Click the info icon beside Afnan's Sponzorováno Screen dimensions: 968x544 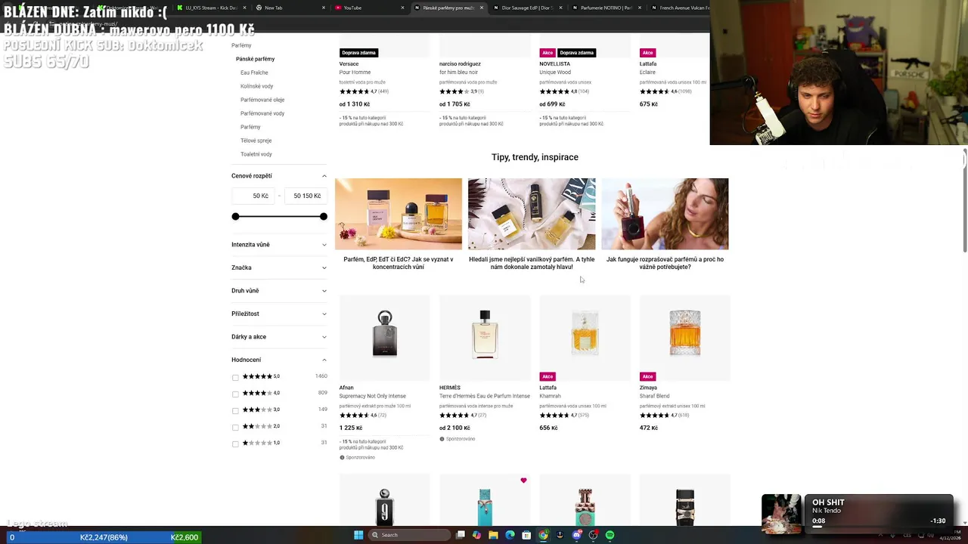coord(342,458)
